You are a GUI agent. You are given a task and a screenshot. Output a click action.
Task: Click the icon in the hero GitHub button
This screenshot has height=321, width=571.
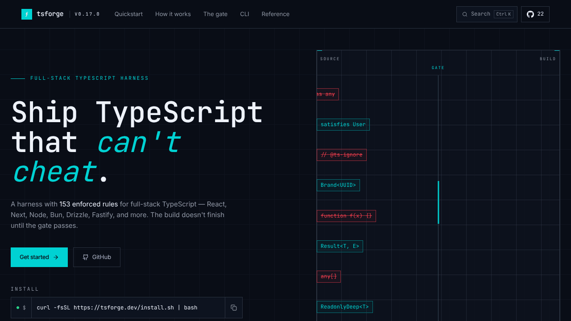pos(86,257)
